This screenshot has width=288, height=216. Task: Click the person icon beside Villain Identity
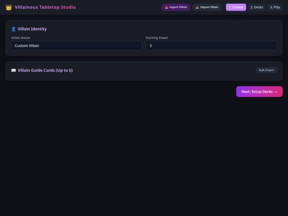pos(13,29)
